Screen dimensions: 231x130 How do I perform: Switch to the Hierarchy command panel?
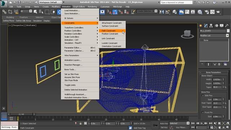tap(211, 26)
